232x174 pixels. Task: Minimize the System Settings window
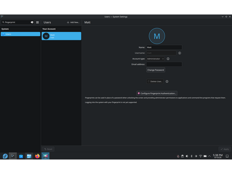(x=223, y=17)
